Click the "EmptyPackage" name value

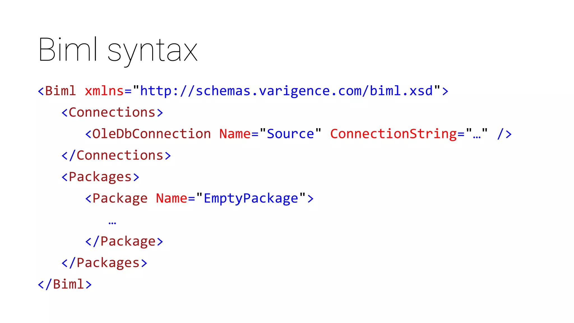251,198
